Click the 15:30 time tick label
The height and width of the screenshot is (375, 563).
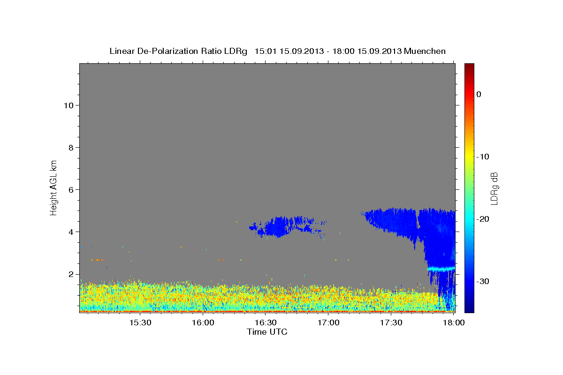140,323
